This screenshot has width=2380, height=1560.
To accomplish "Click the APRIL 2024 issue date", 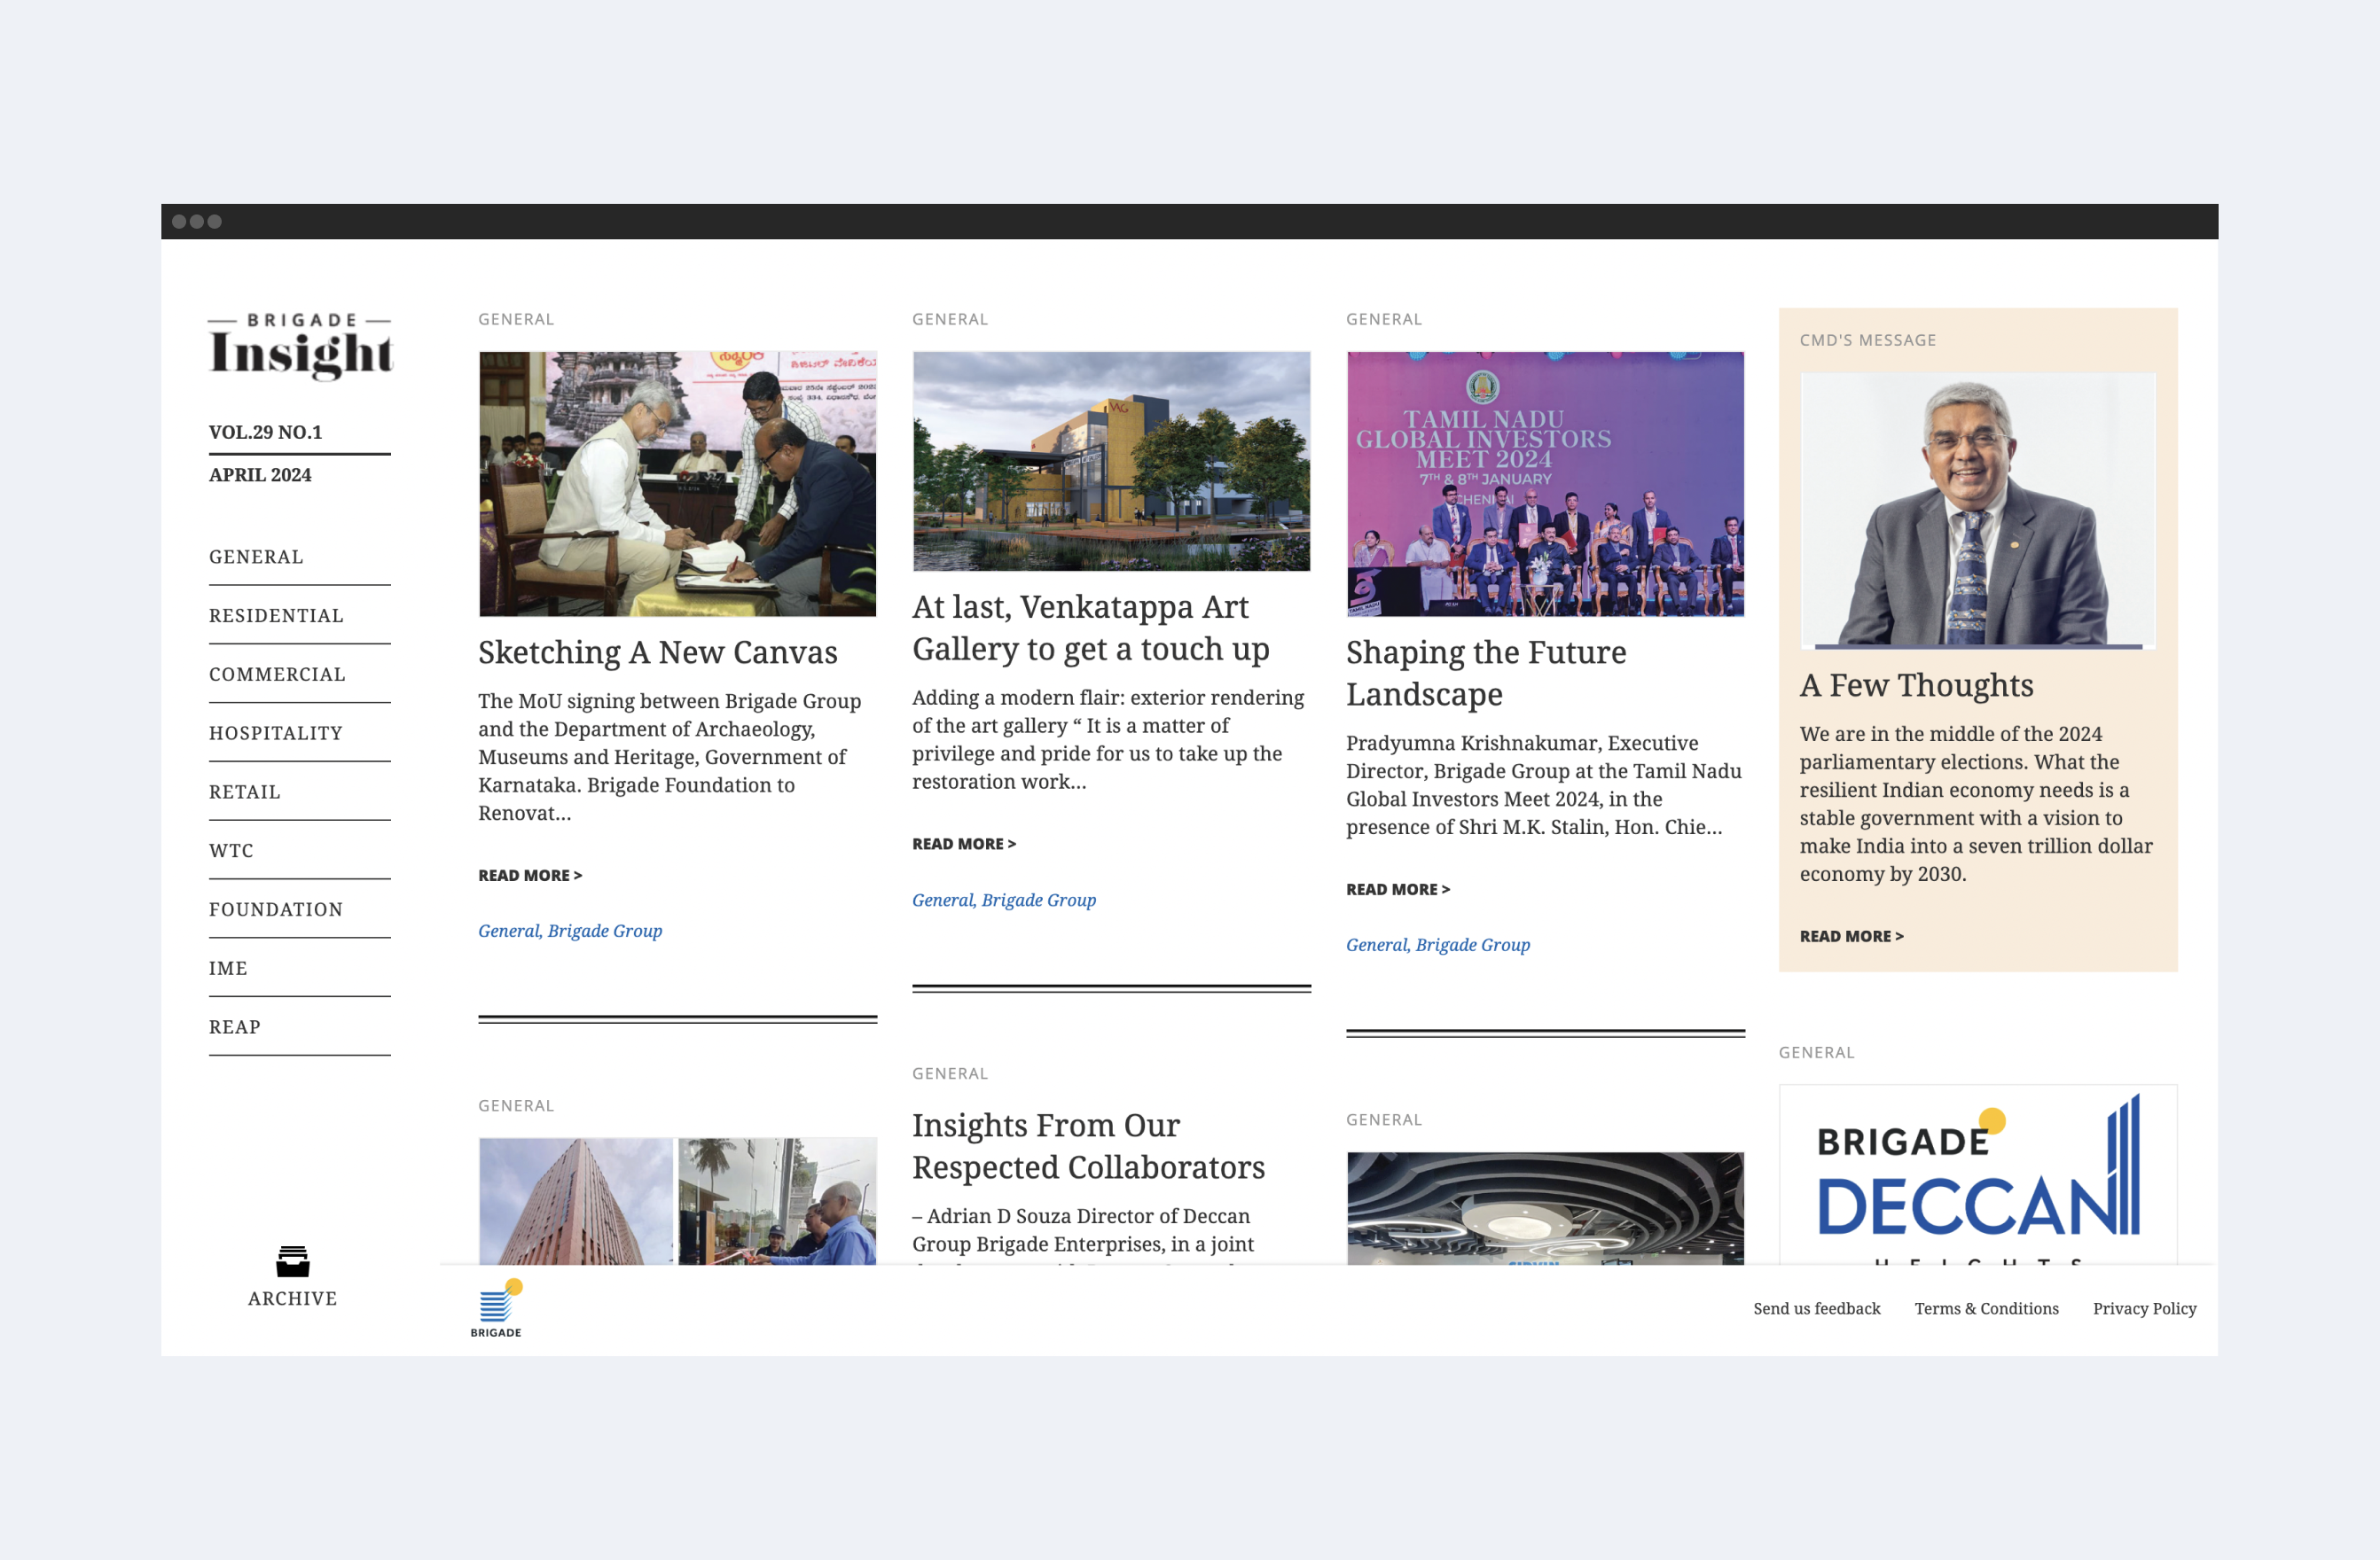I will (x=260, y=476).
